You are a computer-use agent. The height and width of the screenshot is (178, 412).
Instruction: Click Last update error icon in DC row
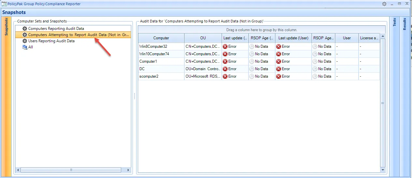225,69
